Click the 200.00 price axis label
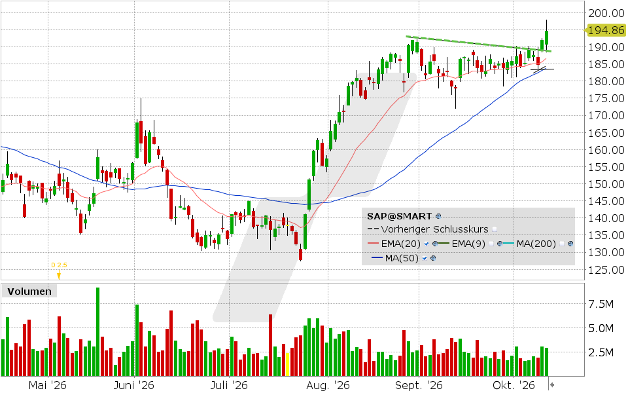 pyautogui.click(x=606, y=13)
